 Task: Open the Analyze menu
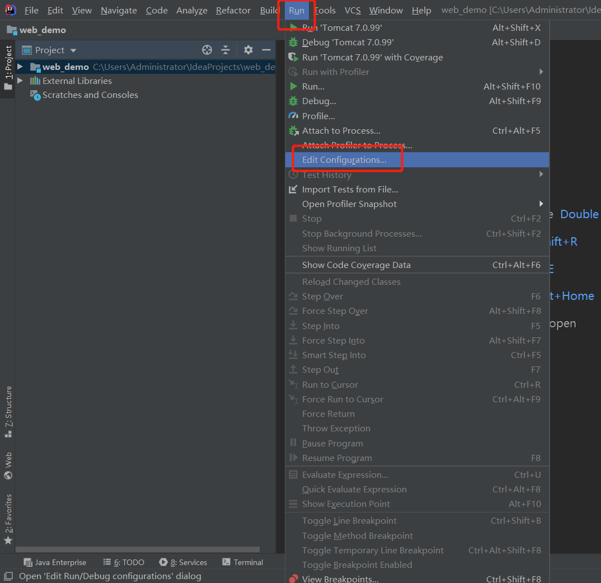(x=191, y=10)
